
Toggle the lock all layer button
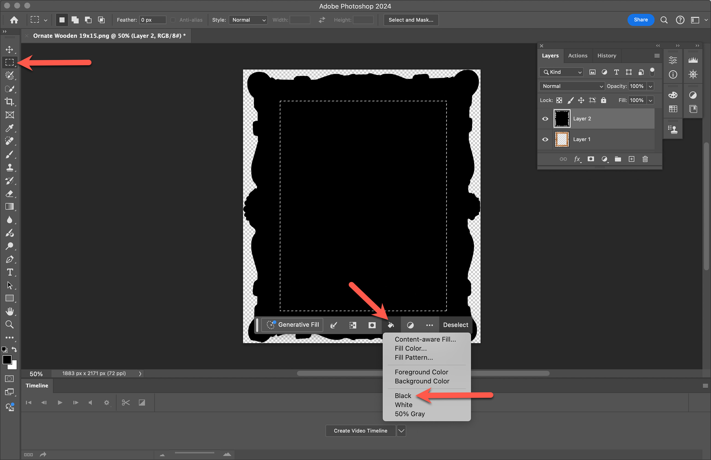604,100
